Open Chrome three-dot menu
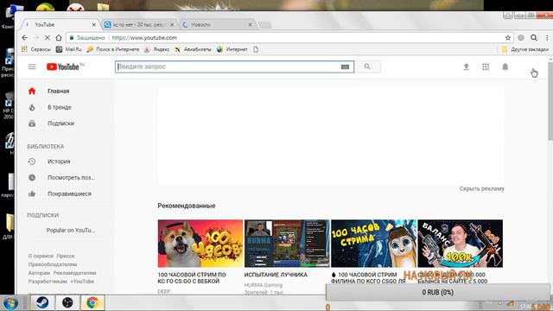553x311 pixels. [547, 38]
